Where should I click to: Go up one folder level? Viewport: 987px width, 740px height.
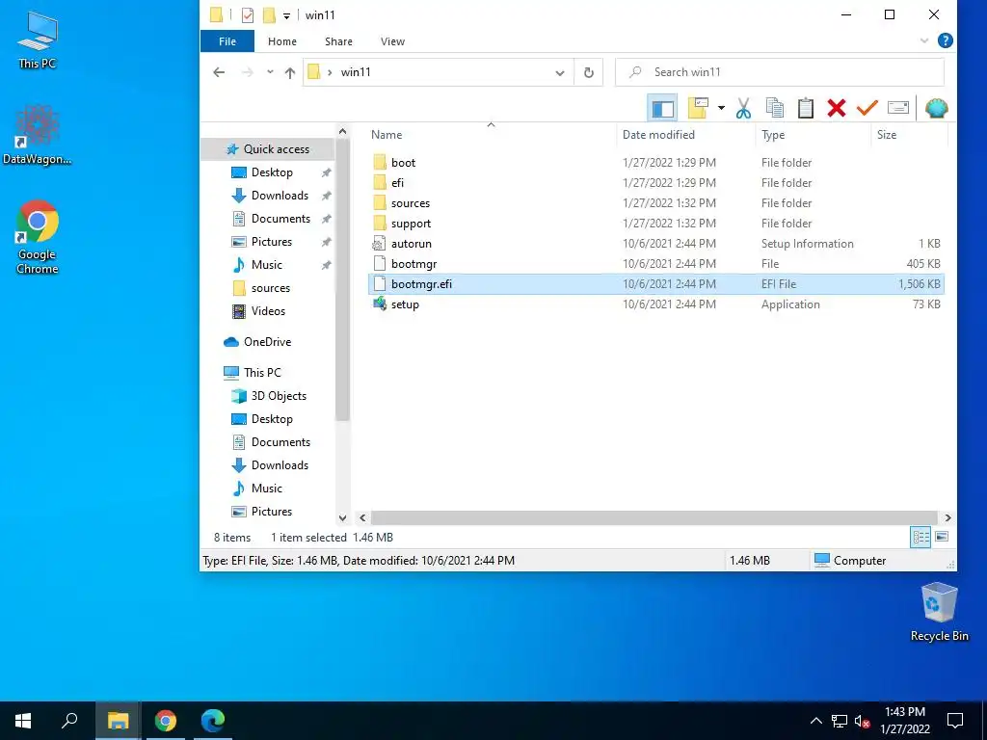tap(290, 72)
